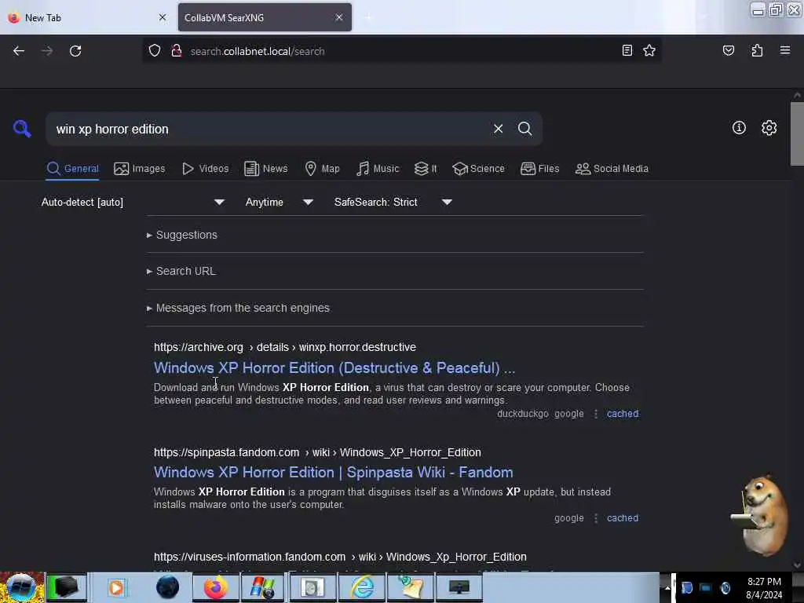Open tracking protection shield icon
Image resolution: width=804 pixels, height=603 pixels.
click(155, 51)
